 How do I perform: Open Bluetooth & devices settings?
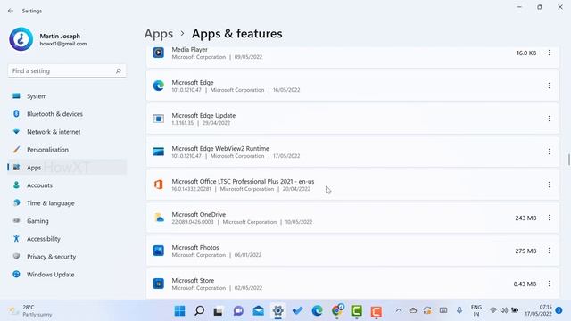(67, 114)
